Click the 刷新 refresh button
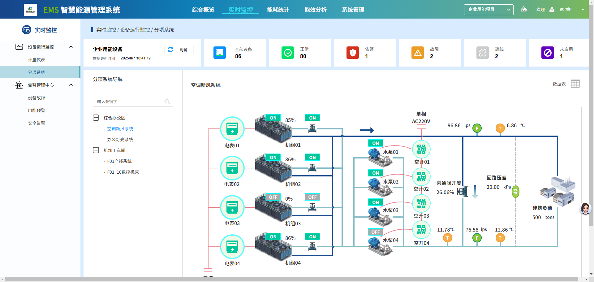Screen dimensions: 594x282 click(179, 50)
